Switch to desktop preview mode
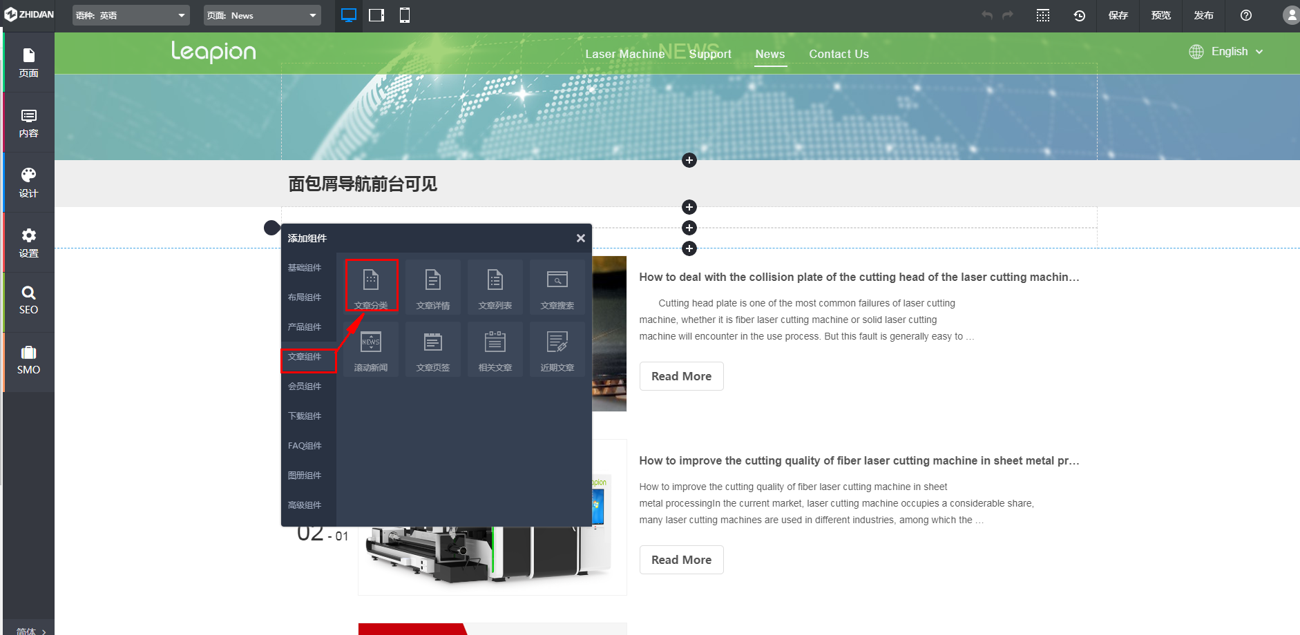The width and height of the screenshot is (1300, 635). tap(348, 15)
